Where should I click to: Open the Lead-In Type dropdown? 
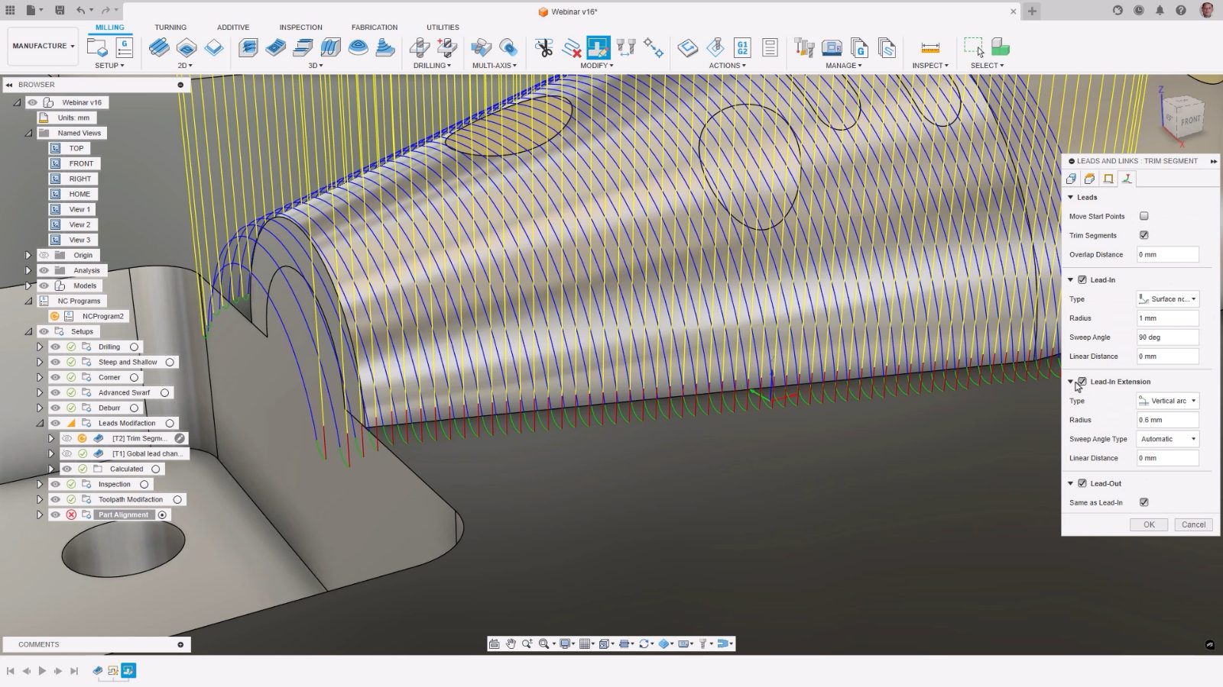tap(1167, 299)
